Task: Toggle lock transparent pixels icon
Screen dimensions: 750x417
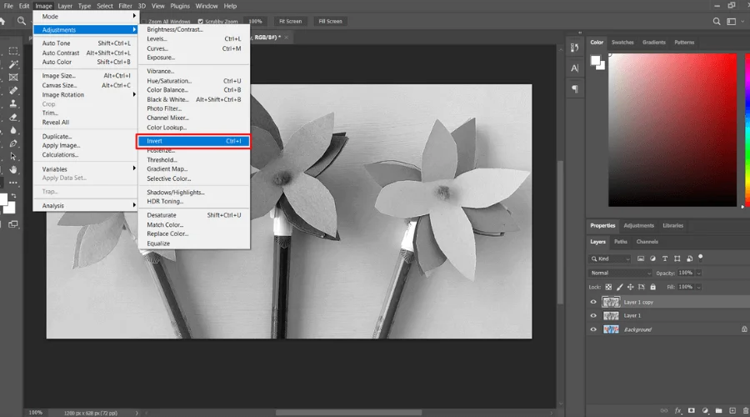Action: tap(608, 287)
